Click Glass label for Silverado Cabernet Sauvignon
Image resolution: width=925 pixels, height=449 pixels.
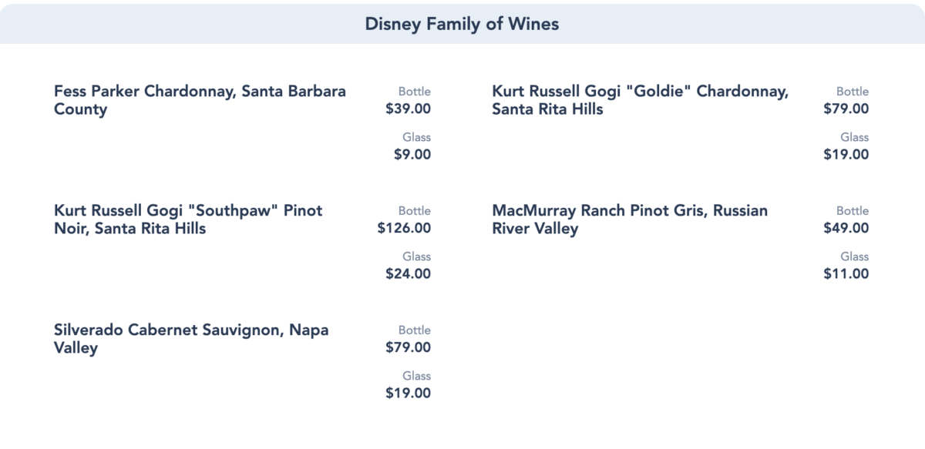[416, 376]
